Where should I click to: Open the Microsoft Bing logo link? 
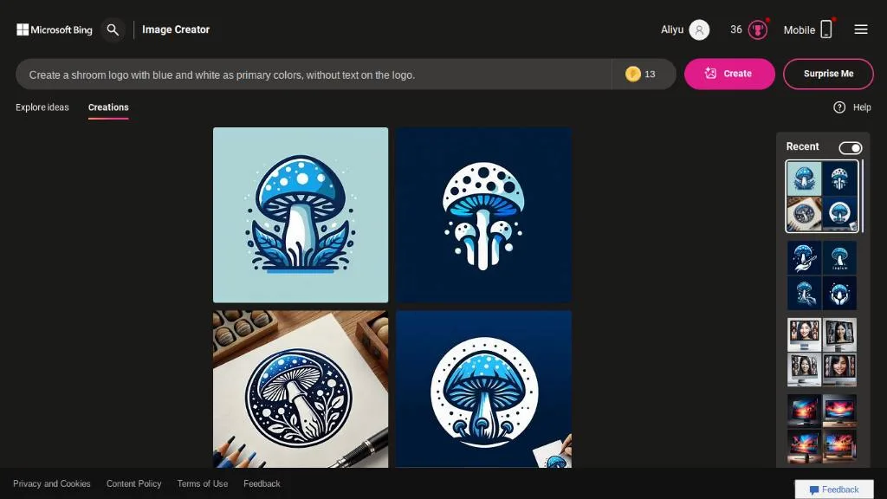(55, 30)
